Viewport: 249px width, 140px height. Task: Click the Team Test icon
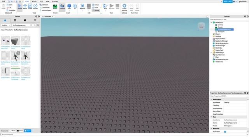pyautogui.click(x=132, y=8)
